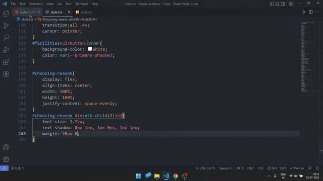323x181 pixels.
Task: Open the Selection menu
Action: click(x=36, y=4)
